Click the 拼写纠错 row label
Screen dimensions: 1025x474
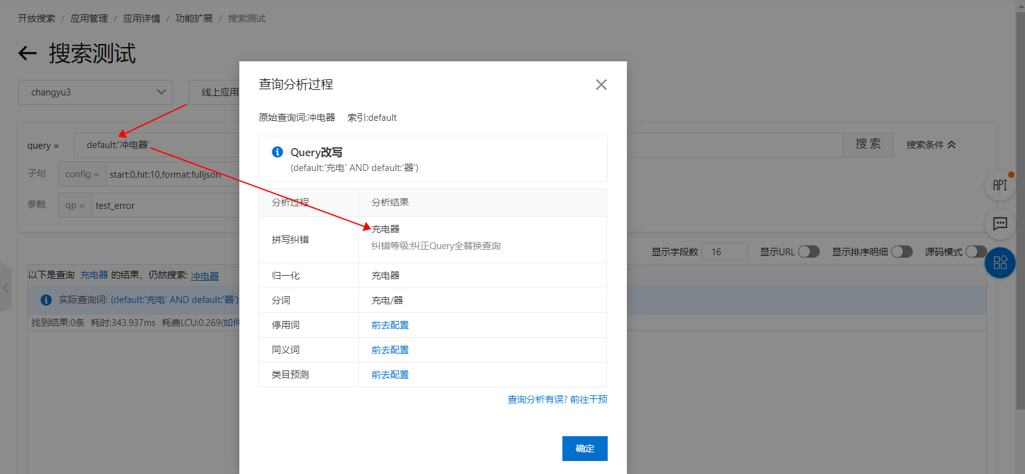[290, 240]
